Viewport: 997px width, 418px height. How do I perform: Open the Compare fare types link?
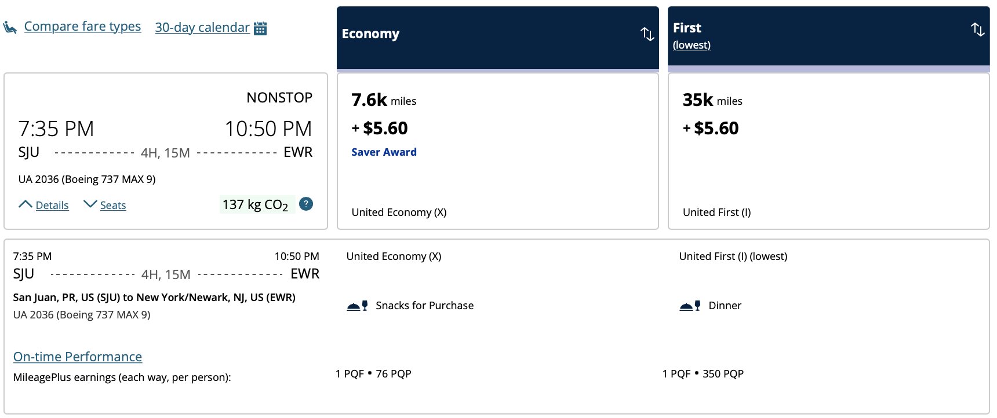[82, 27]
